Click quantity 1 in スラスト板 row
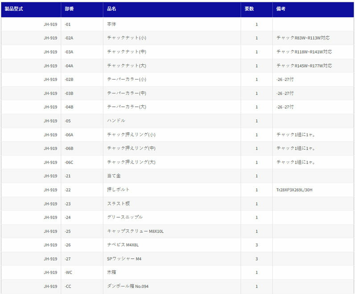Screen dimensions: 355x294 (256, 204)
